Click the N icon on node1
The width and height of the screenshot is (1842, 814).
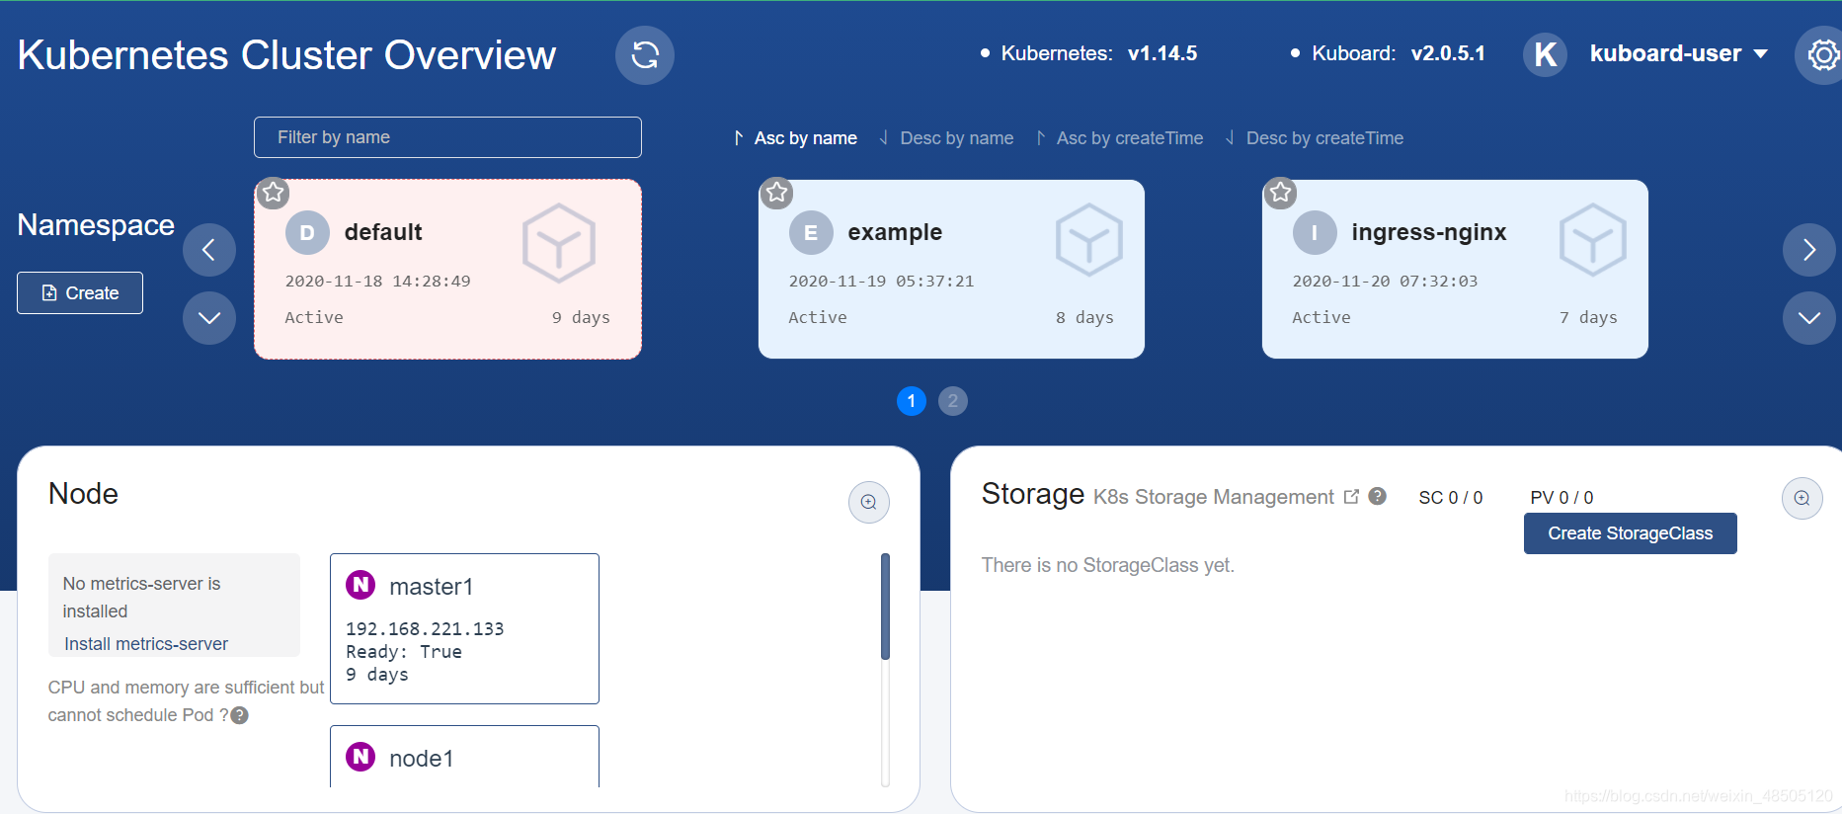tap(360, 757)
